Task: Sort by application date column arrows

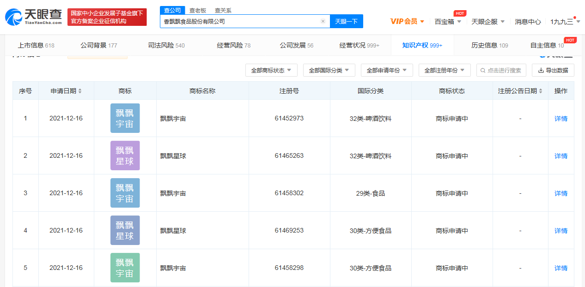Action: [80, 91]
